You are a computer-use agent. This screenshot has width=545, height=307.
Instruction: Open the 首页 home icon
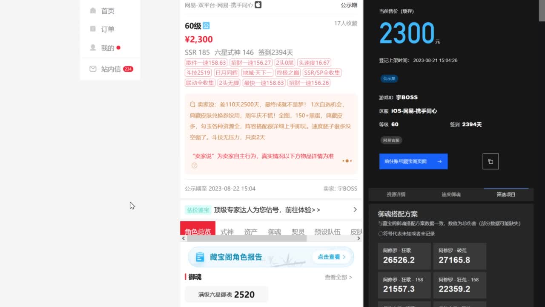click(93, 11)
